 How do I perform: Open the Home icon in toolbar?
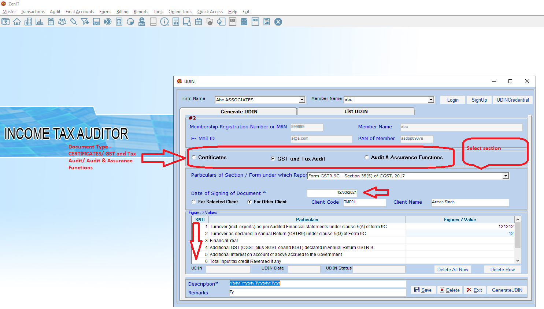(17, 22)
